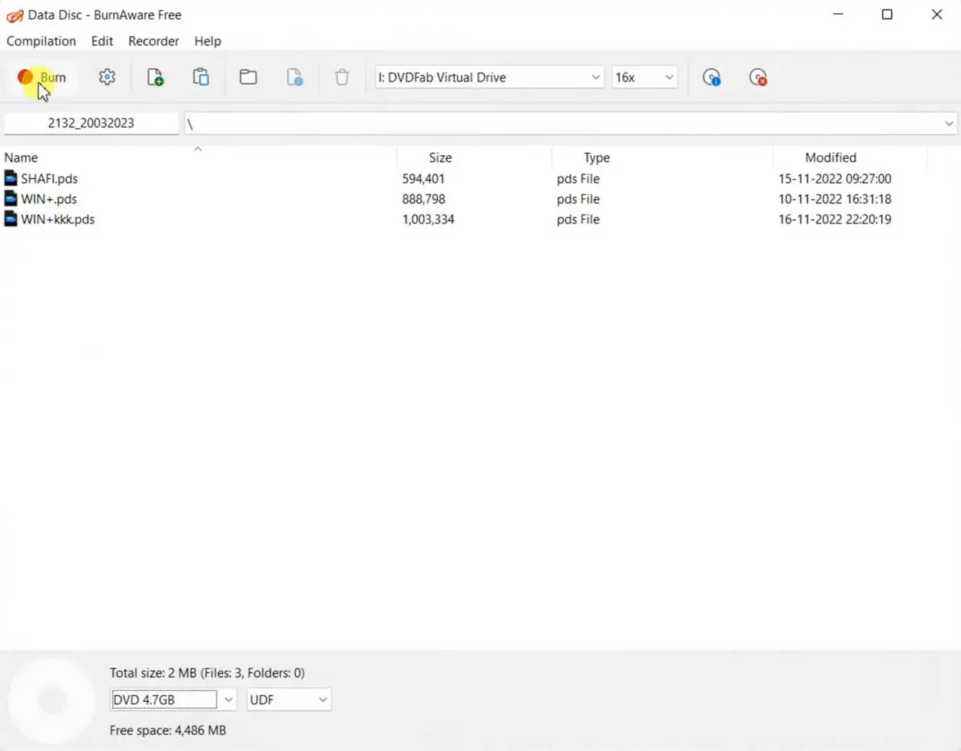Open the Compilation menu

point(41,41)
